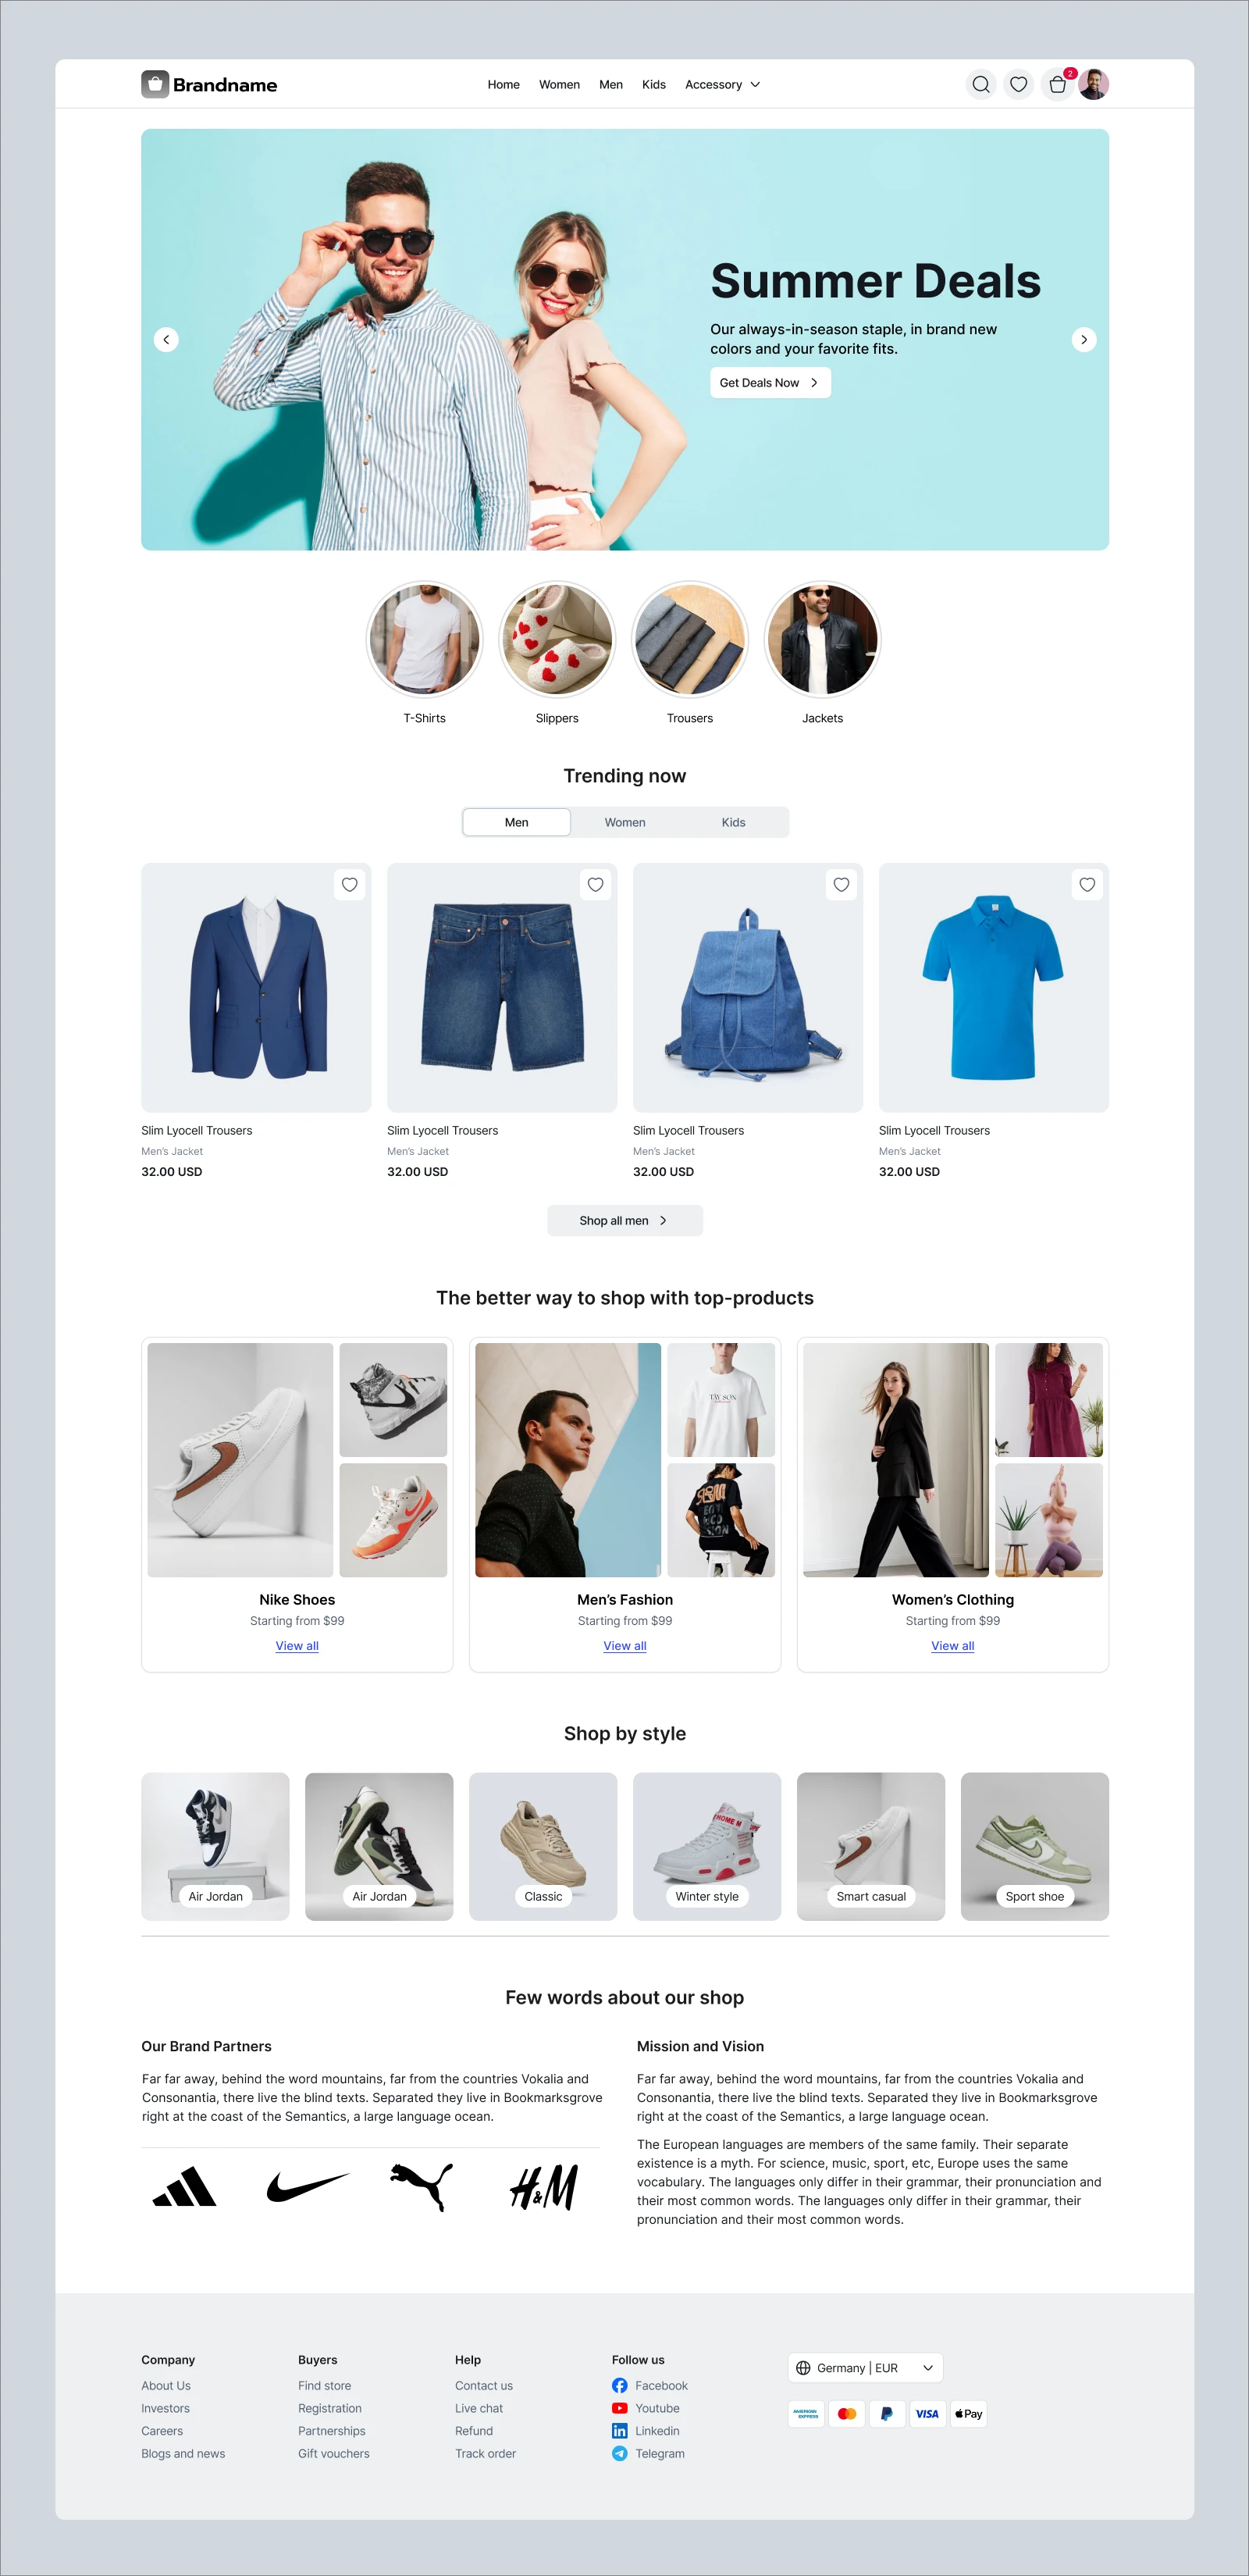
Task: Click the Get Deals Now button
Action: [x=770, y=382]
